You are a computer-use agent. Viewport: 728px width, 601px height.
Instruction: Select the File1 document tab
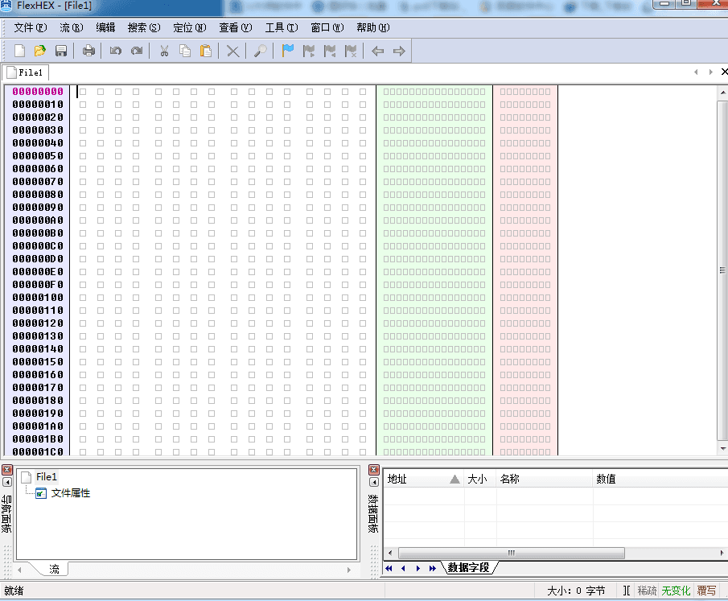point(26,72)
